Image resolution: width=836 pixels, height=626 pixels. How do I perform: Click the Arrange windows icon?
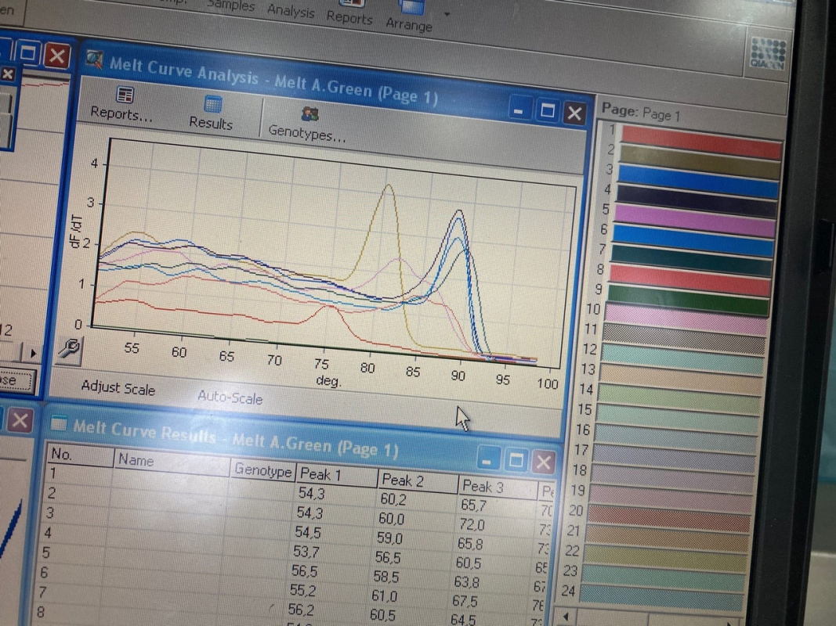[411, 9]
